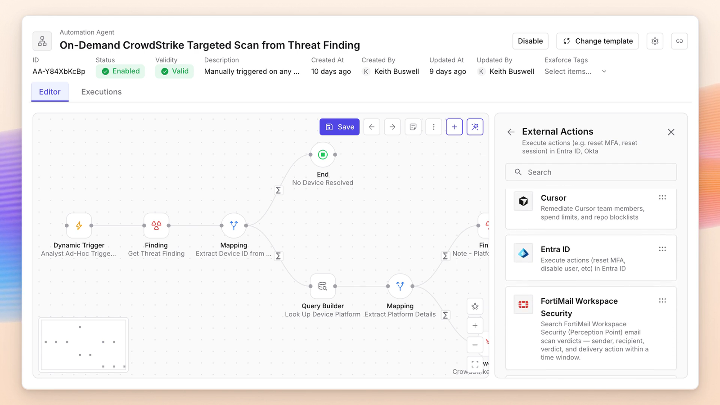The width and height of the screenshot is (720, 405).
Task: Open Cursor card drag handle dots
Action: pos(662,198)
